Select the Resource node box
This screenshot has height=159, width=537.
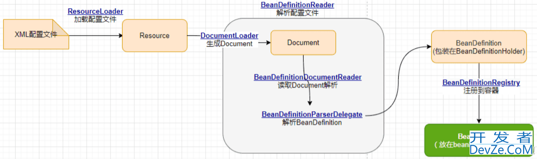(x=155, y=35)
